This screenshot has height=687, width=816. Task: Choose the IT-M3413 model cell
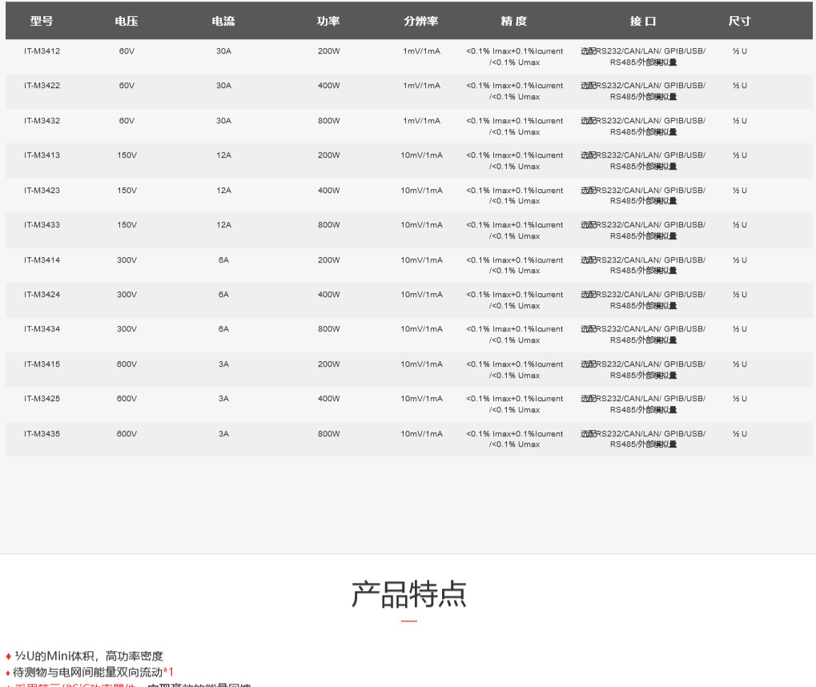coord(42,155)
